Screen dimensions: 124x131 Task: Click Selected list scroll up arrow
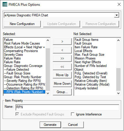48,40
